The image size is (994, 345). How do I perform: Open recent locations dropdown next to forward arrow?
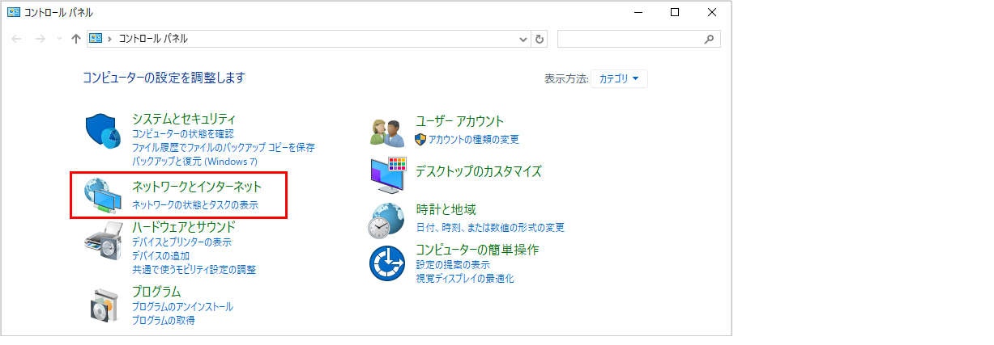[x=58, y=39]
